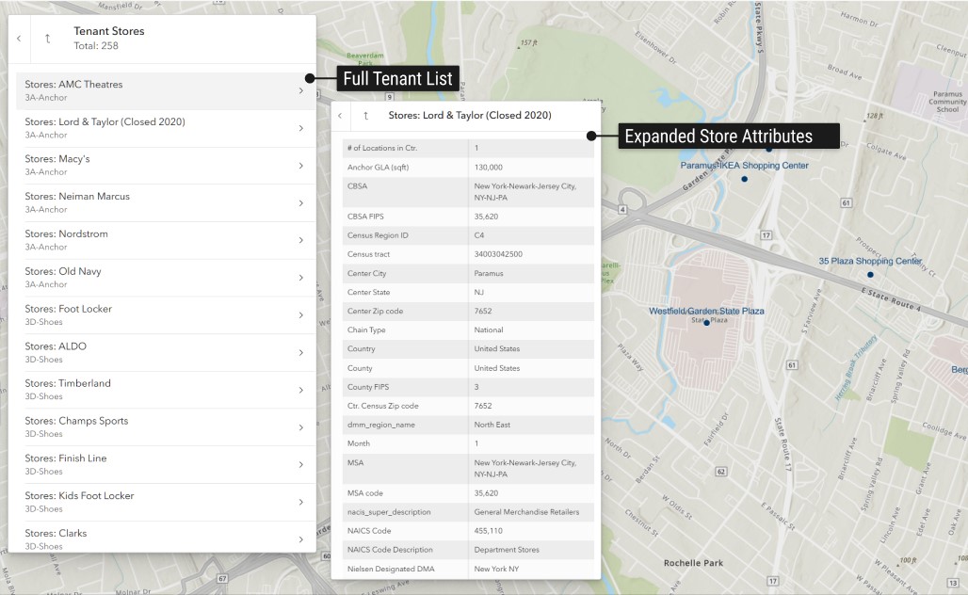968x595 pixels.
Task: Click 35 Plaza Shopping Center map marker
Action: [x=870, y=274]
